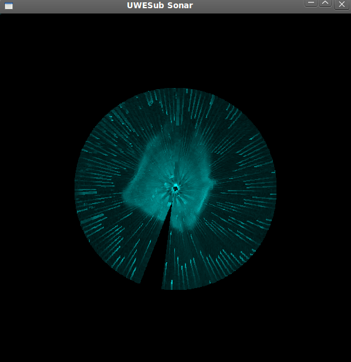This screenshot has height=362, width=351.
Task: Open the window menu icon in title bar
Action: (x=9, y=5)
